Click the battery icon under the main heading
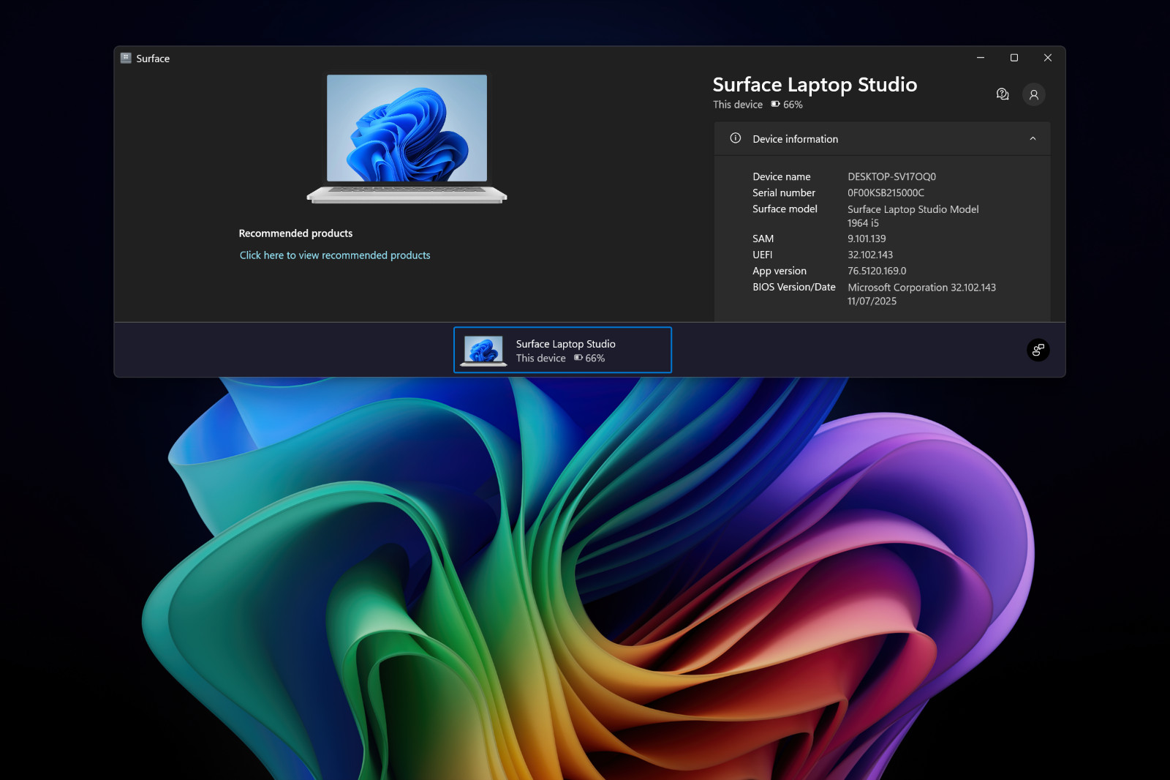Viewport: 1170px width, 780px height. pos(775,104)
